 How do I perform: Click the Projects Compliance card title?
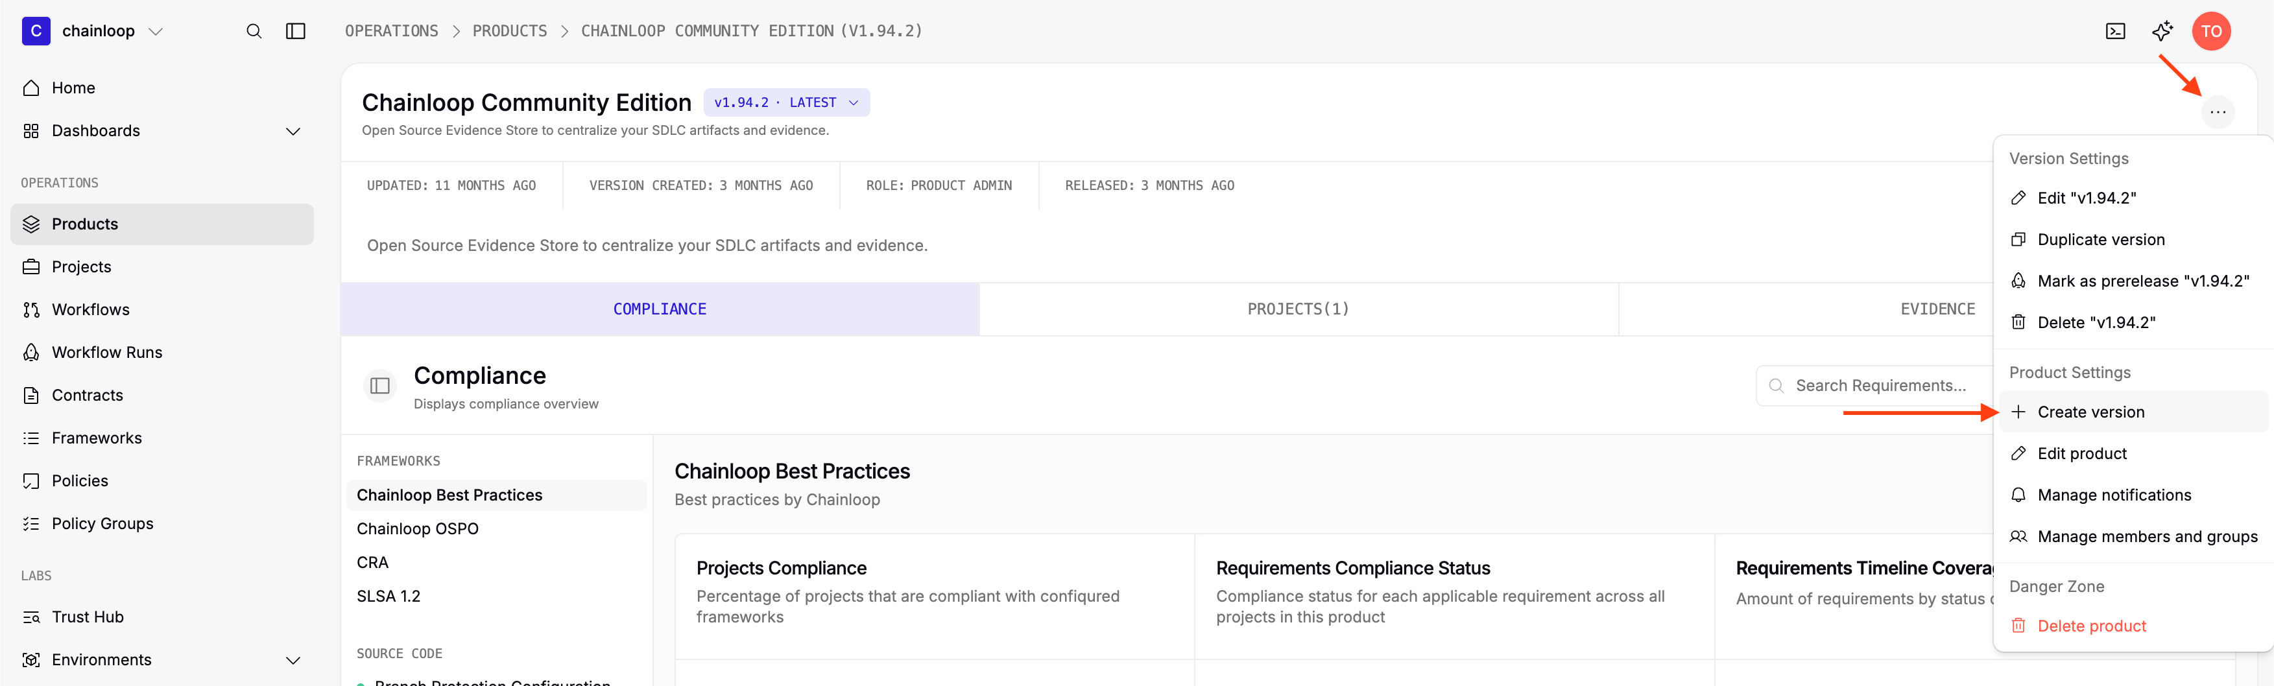(x=782, y=569)
